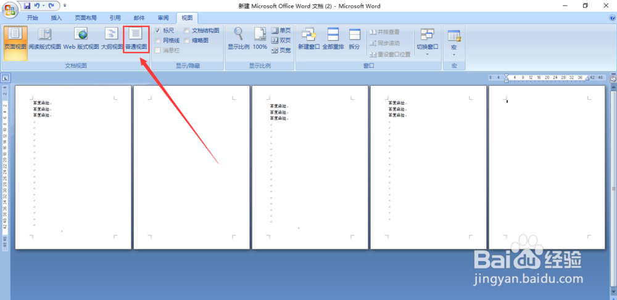Set zoom to 100%

coord(260,39)
